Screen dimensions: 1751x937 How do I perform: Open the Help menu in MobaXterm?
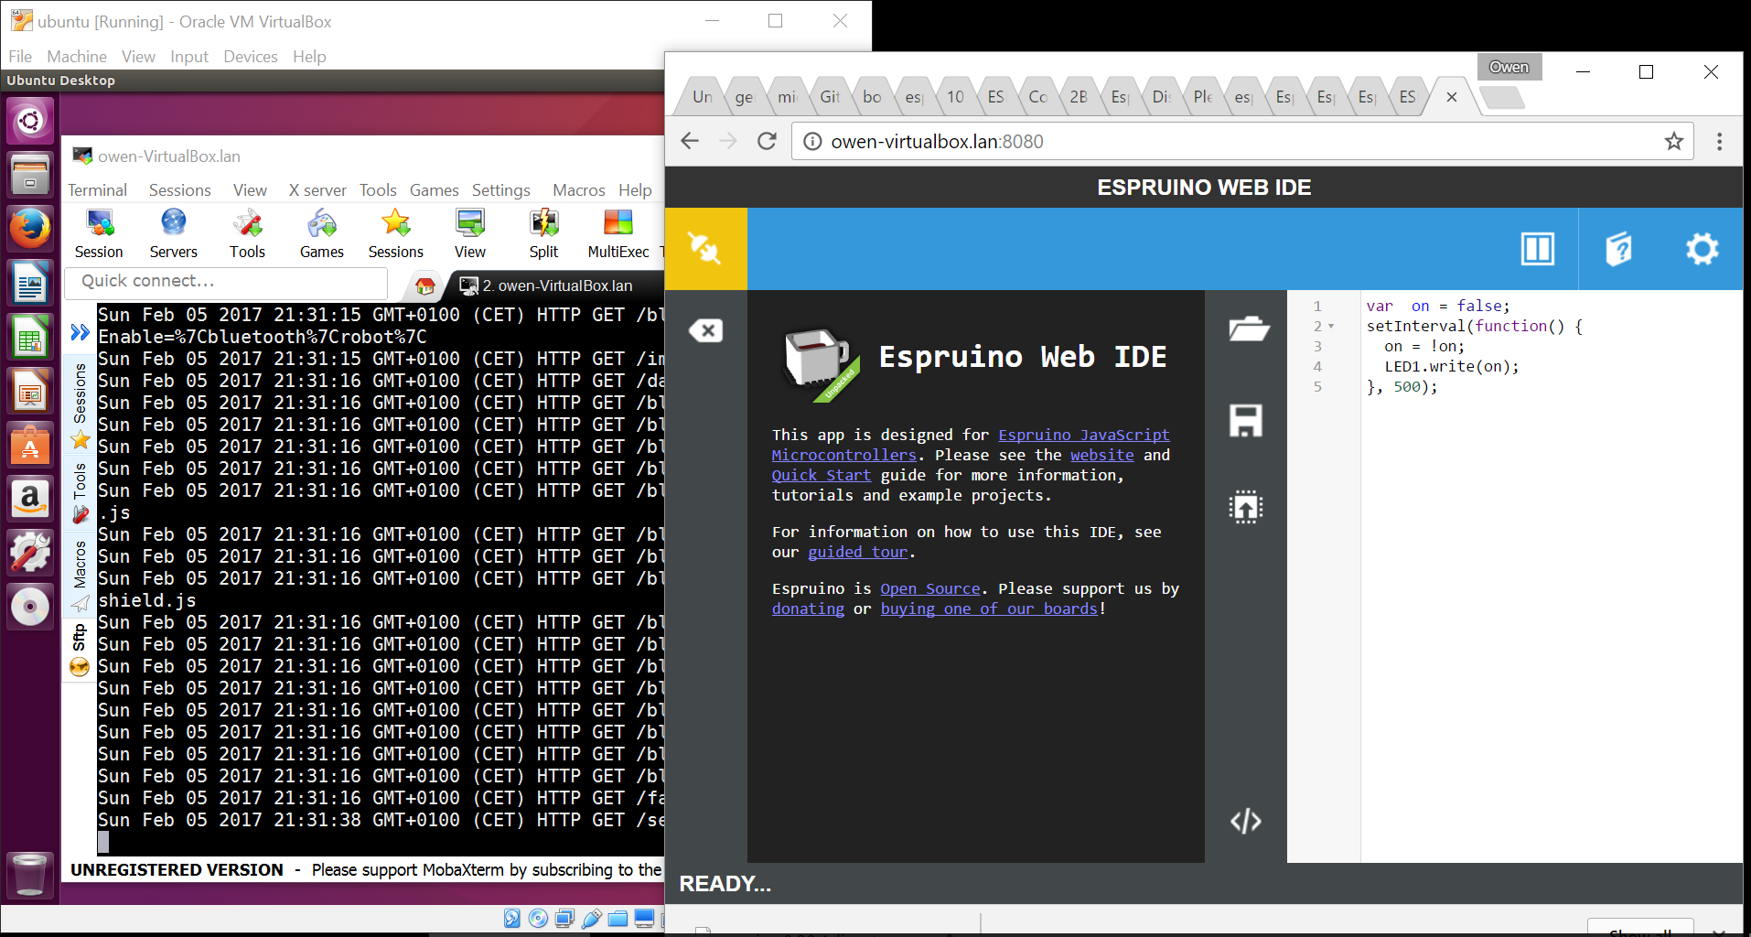(635, 189)
